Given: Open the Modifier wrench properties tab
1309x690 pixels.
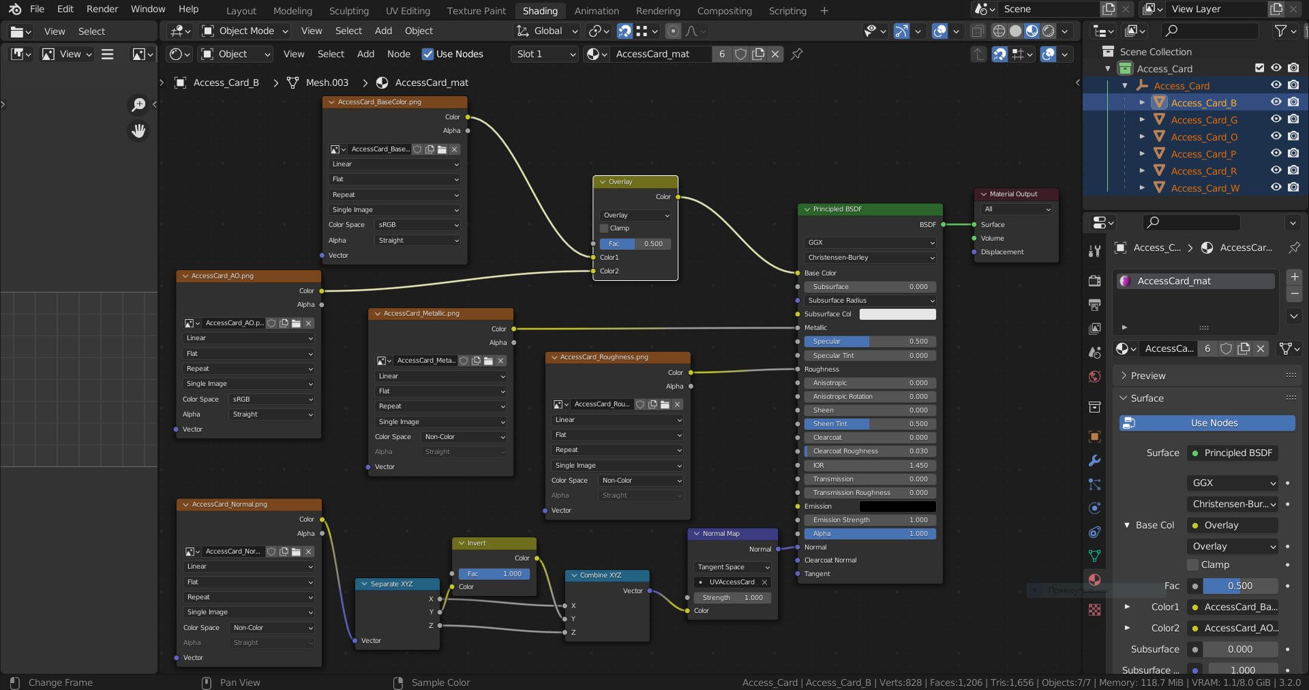Looking at the screenshot, I should pos(1094,461).
